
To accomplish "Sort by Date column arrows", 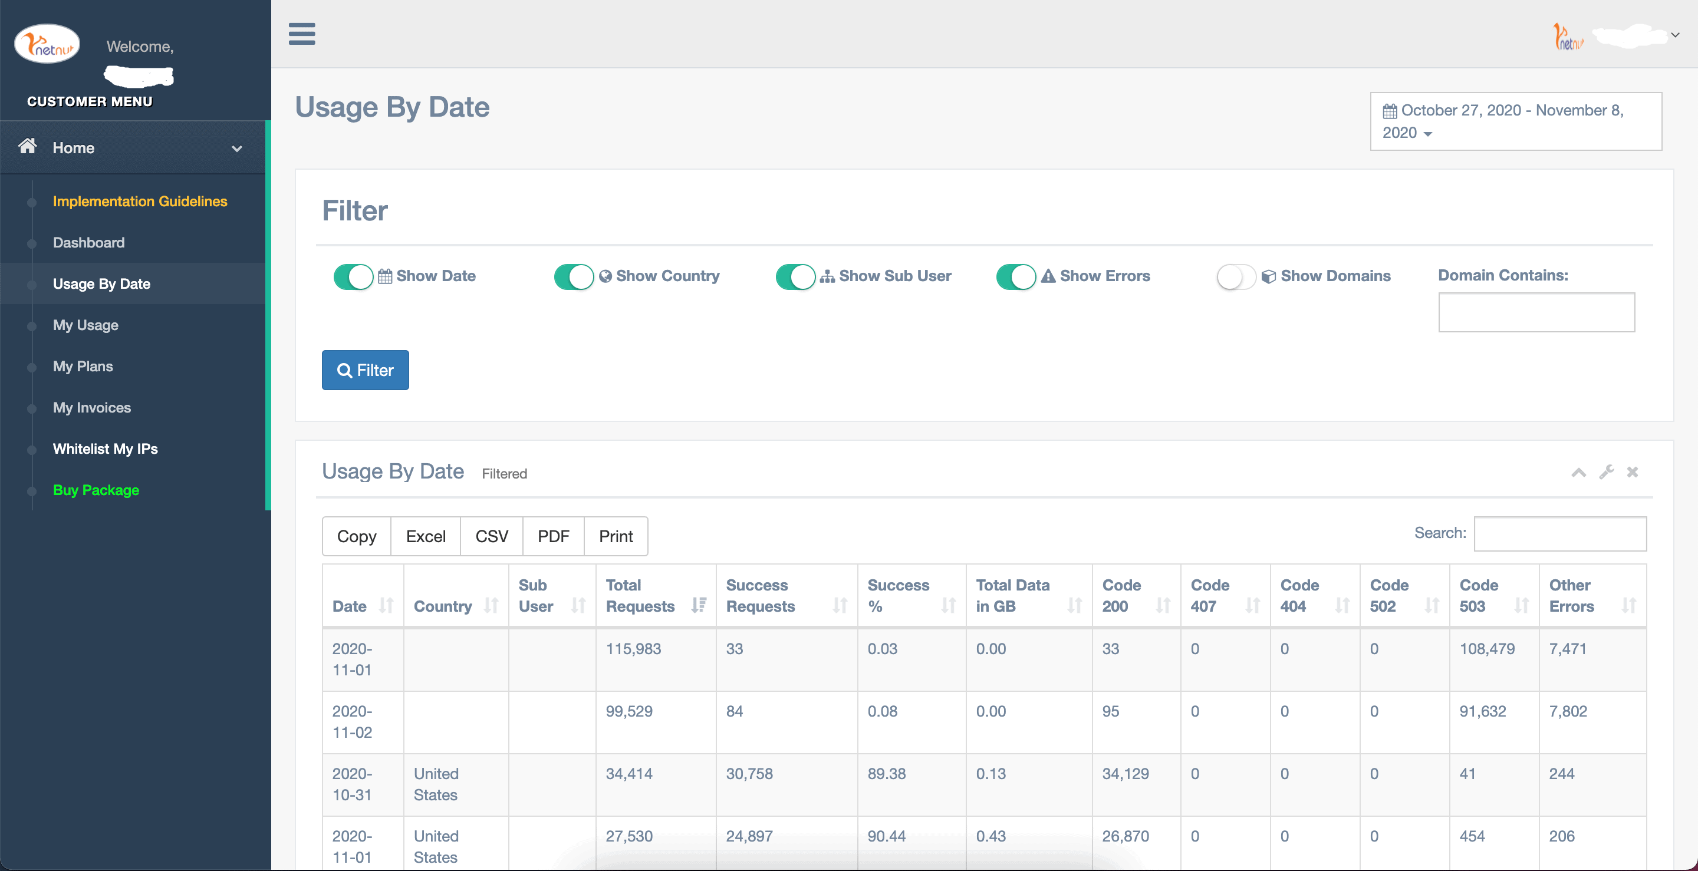I will click(x=386, y=605).
